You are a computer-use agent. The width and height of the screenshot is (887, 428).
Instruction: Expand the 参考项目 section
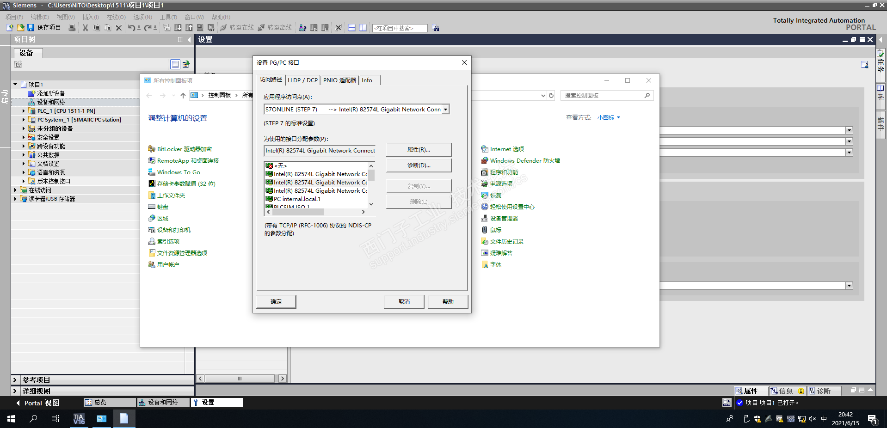coord(15,380)
